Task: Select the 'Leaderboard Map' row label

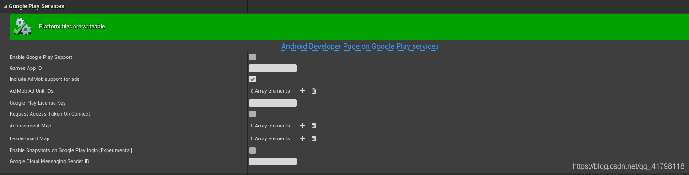Action: pyautogui.click(x=29, y=138)
